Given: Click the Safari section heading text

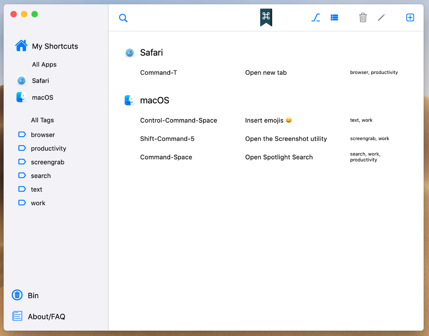Looking at the screenshot, I should pyautogui.click(x=152, y=53).
